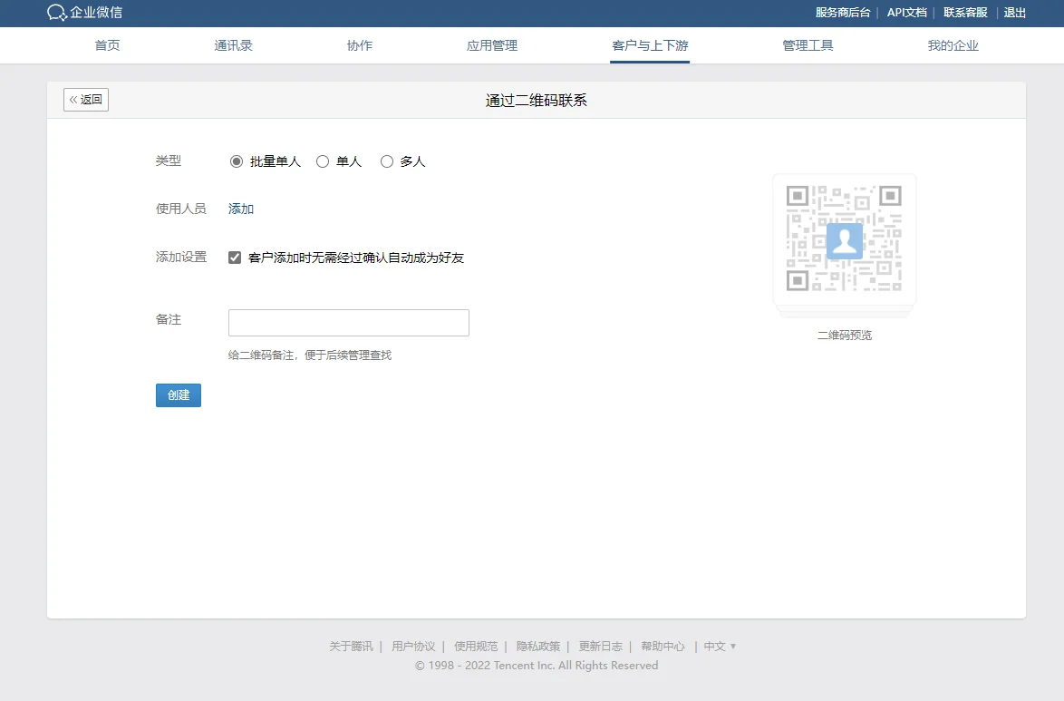
Task: Open the 隐私政策 footer link
Action: pyautogui.click(x=538, y=646)
